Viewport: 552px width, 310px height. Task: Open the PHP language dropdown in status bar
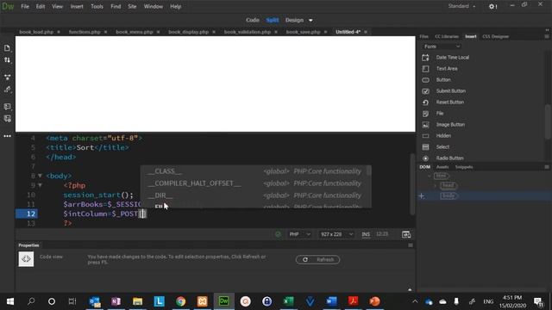pos(299,234)
